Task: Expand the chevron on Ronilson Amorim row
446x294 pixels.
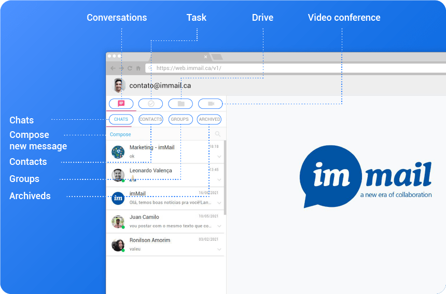Action: tap(219, 249)
